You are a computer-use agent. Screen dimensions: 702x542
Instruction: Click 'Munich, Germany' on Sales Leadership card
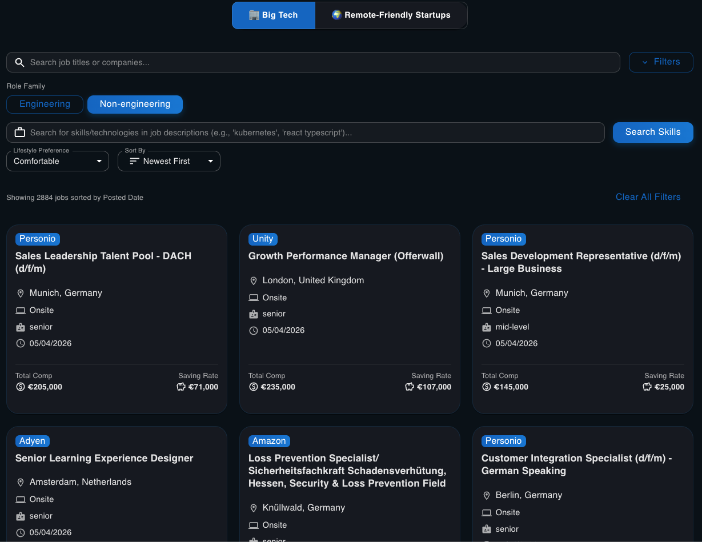[66, 293]
